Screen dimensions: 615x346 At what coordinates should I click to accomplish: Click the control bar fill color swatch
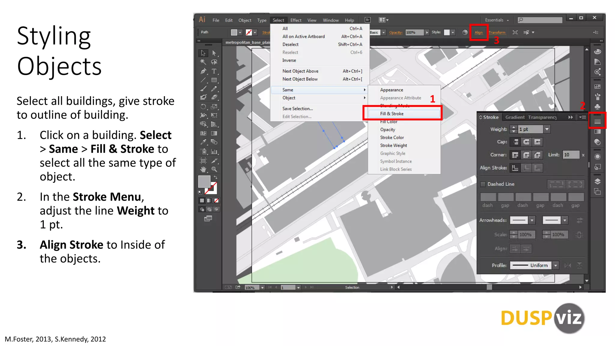234,32
